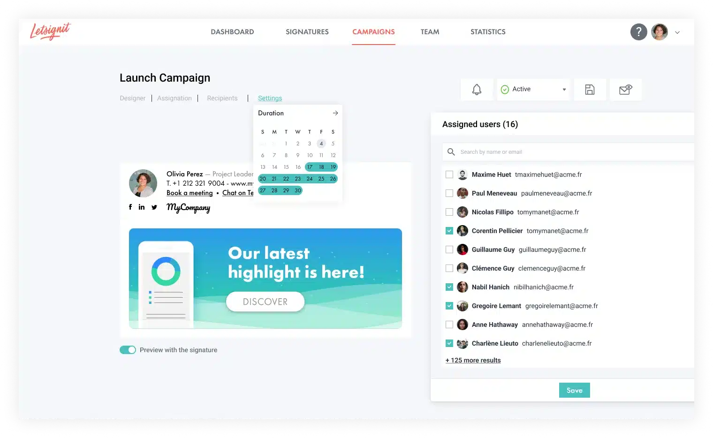Expand the user account menu chevron
This screenshot has width=713, height=438.
point(677,32)
